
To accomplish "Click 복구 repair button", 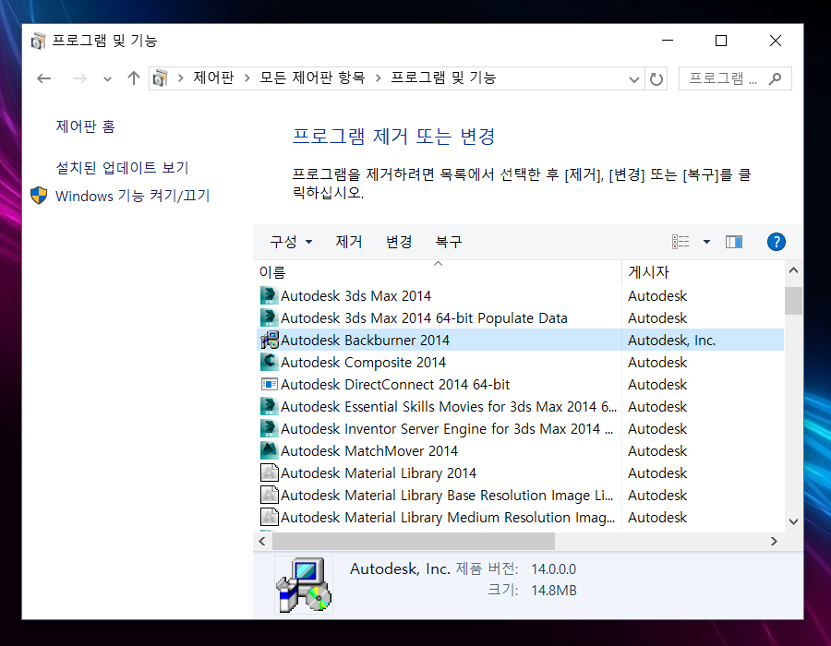I will click(x=449, y=242).
